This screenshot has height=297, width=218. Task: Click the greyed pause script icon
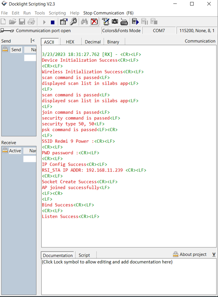tap(144, 21)
